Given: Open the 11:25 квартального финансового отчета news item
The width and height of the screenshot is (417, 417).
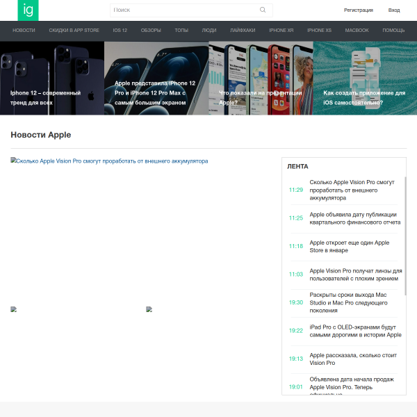Looking at the screenshot, I should coord(345,218).
